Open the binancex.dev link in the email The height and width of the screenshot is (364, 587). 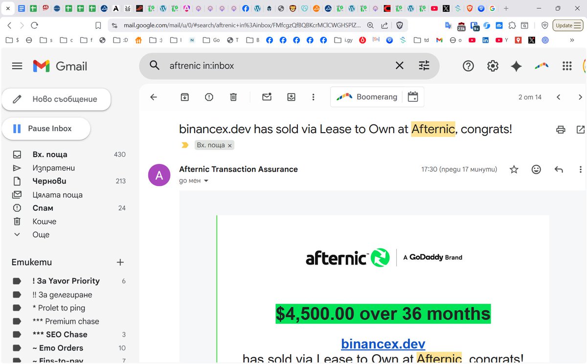[383, 343]
